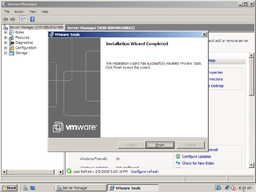
Task: Click 'Installation Wizard Completed' heading
Action: [137, 44]
